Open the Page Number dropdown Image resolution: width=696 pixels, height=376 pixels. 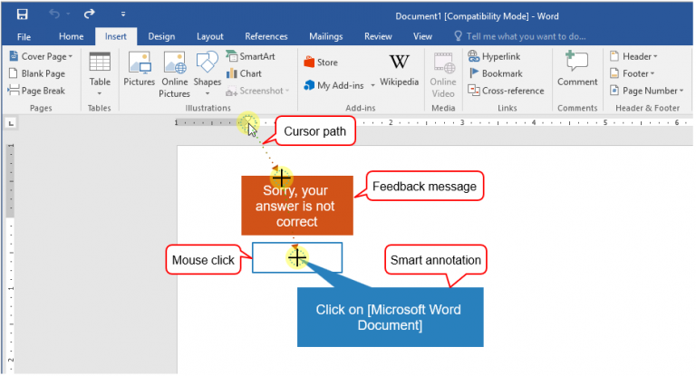tap(647, 91)
